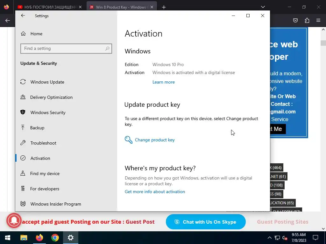Click the (108) category tag
The height and width of the screenshot is (244, 326).
point(277,185)
